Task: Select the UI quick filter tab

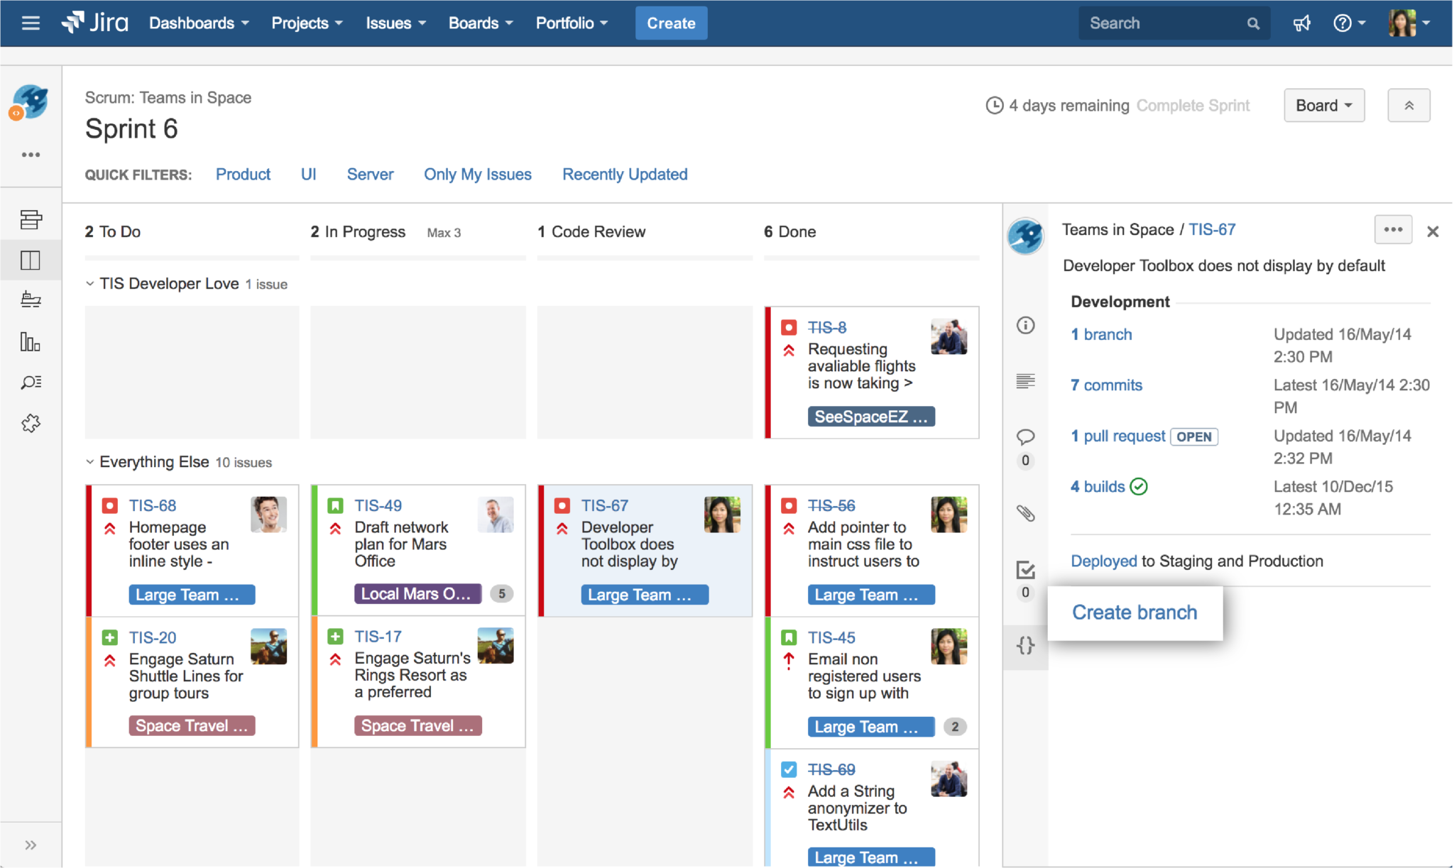Action: pyautogui.click(x=307, y=174)
